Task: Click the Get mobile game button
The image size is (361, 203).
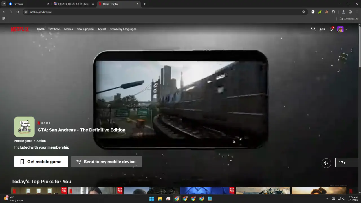Action: (x=41, y=162)
